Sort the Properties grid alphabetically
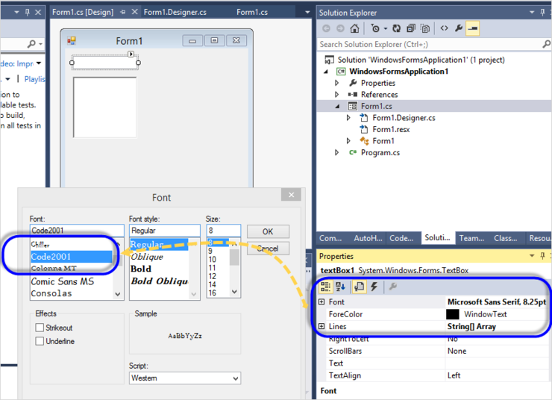Image resolution: width=552 pixels, height=400 pixels. point(340,287)
